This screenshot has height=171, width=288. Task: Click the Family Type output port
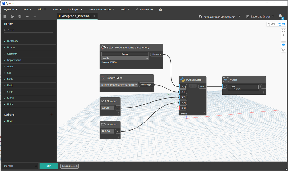point(146,85)
